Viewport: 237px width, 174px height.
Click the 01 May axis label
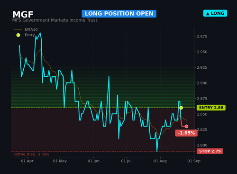[x=60, y=161]
